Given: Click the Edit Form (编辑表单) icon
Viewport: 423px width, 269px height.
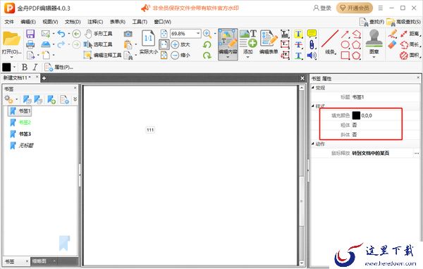Looking at the screenshot, I should click(269, 42).
